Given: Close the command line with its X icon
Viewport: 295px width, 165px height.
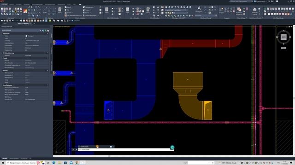Looking at the screenshot, I should click(x=74, y=150).
